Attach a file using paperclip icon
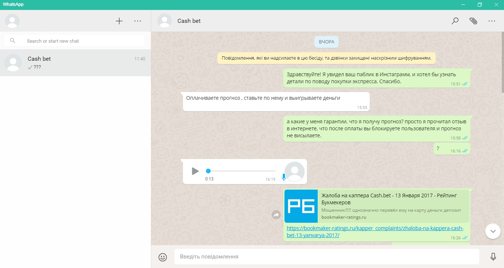The width and height of the screenshot is (504, 268). (473, 21)
